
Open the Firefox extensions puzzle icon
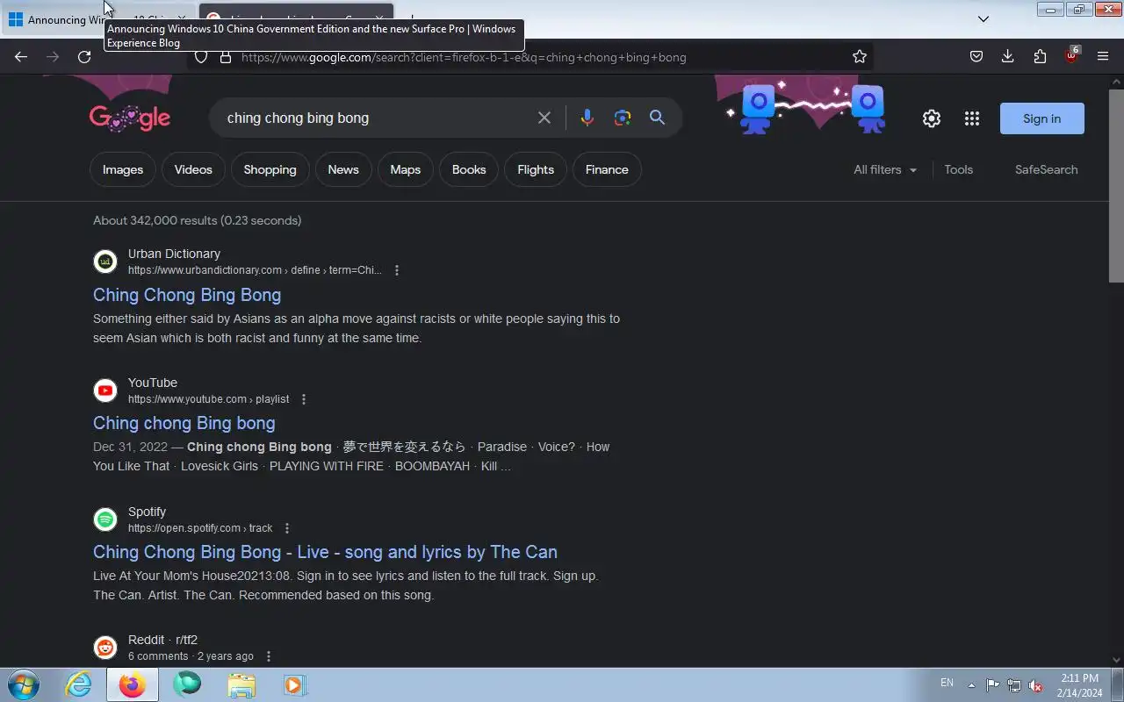point(1040,57)
